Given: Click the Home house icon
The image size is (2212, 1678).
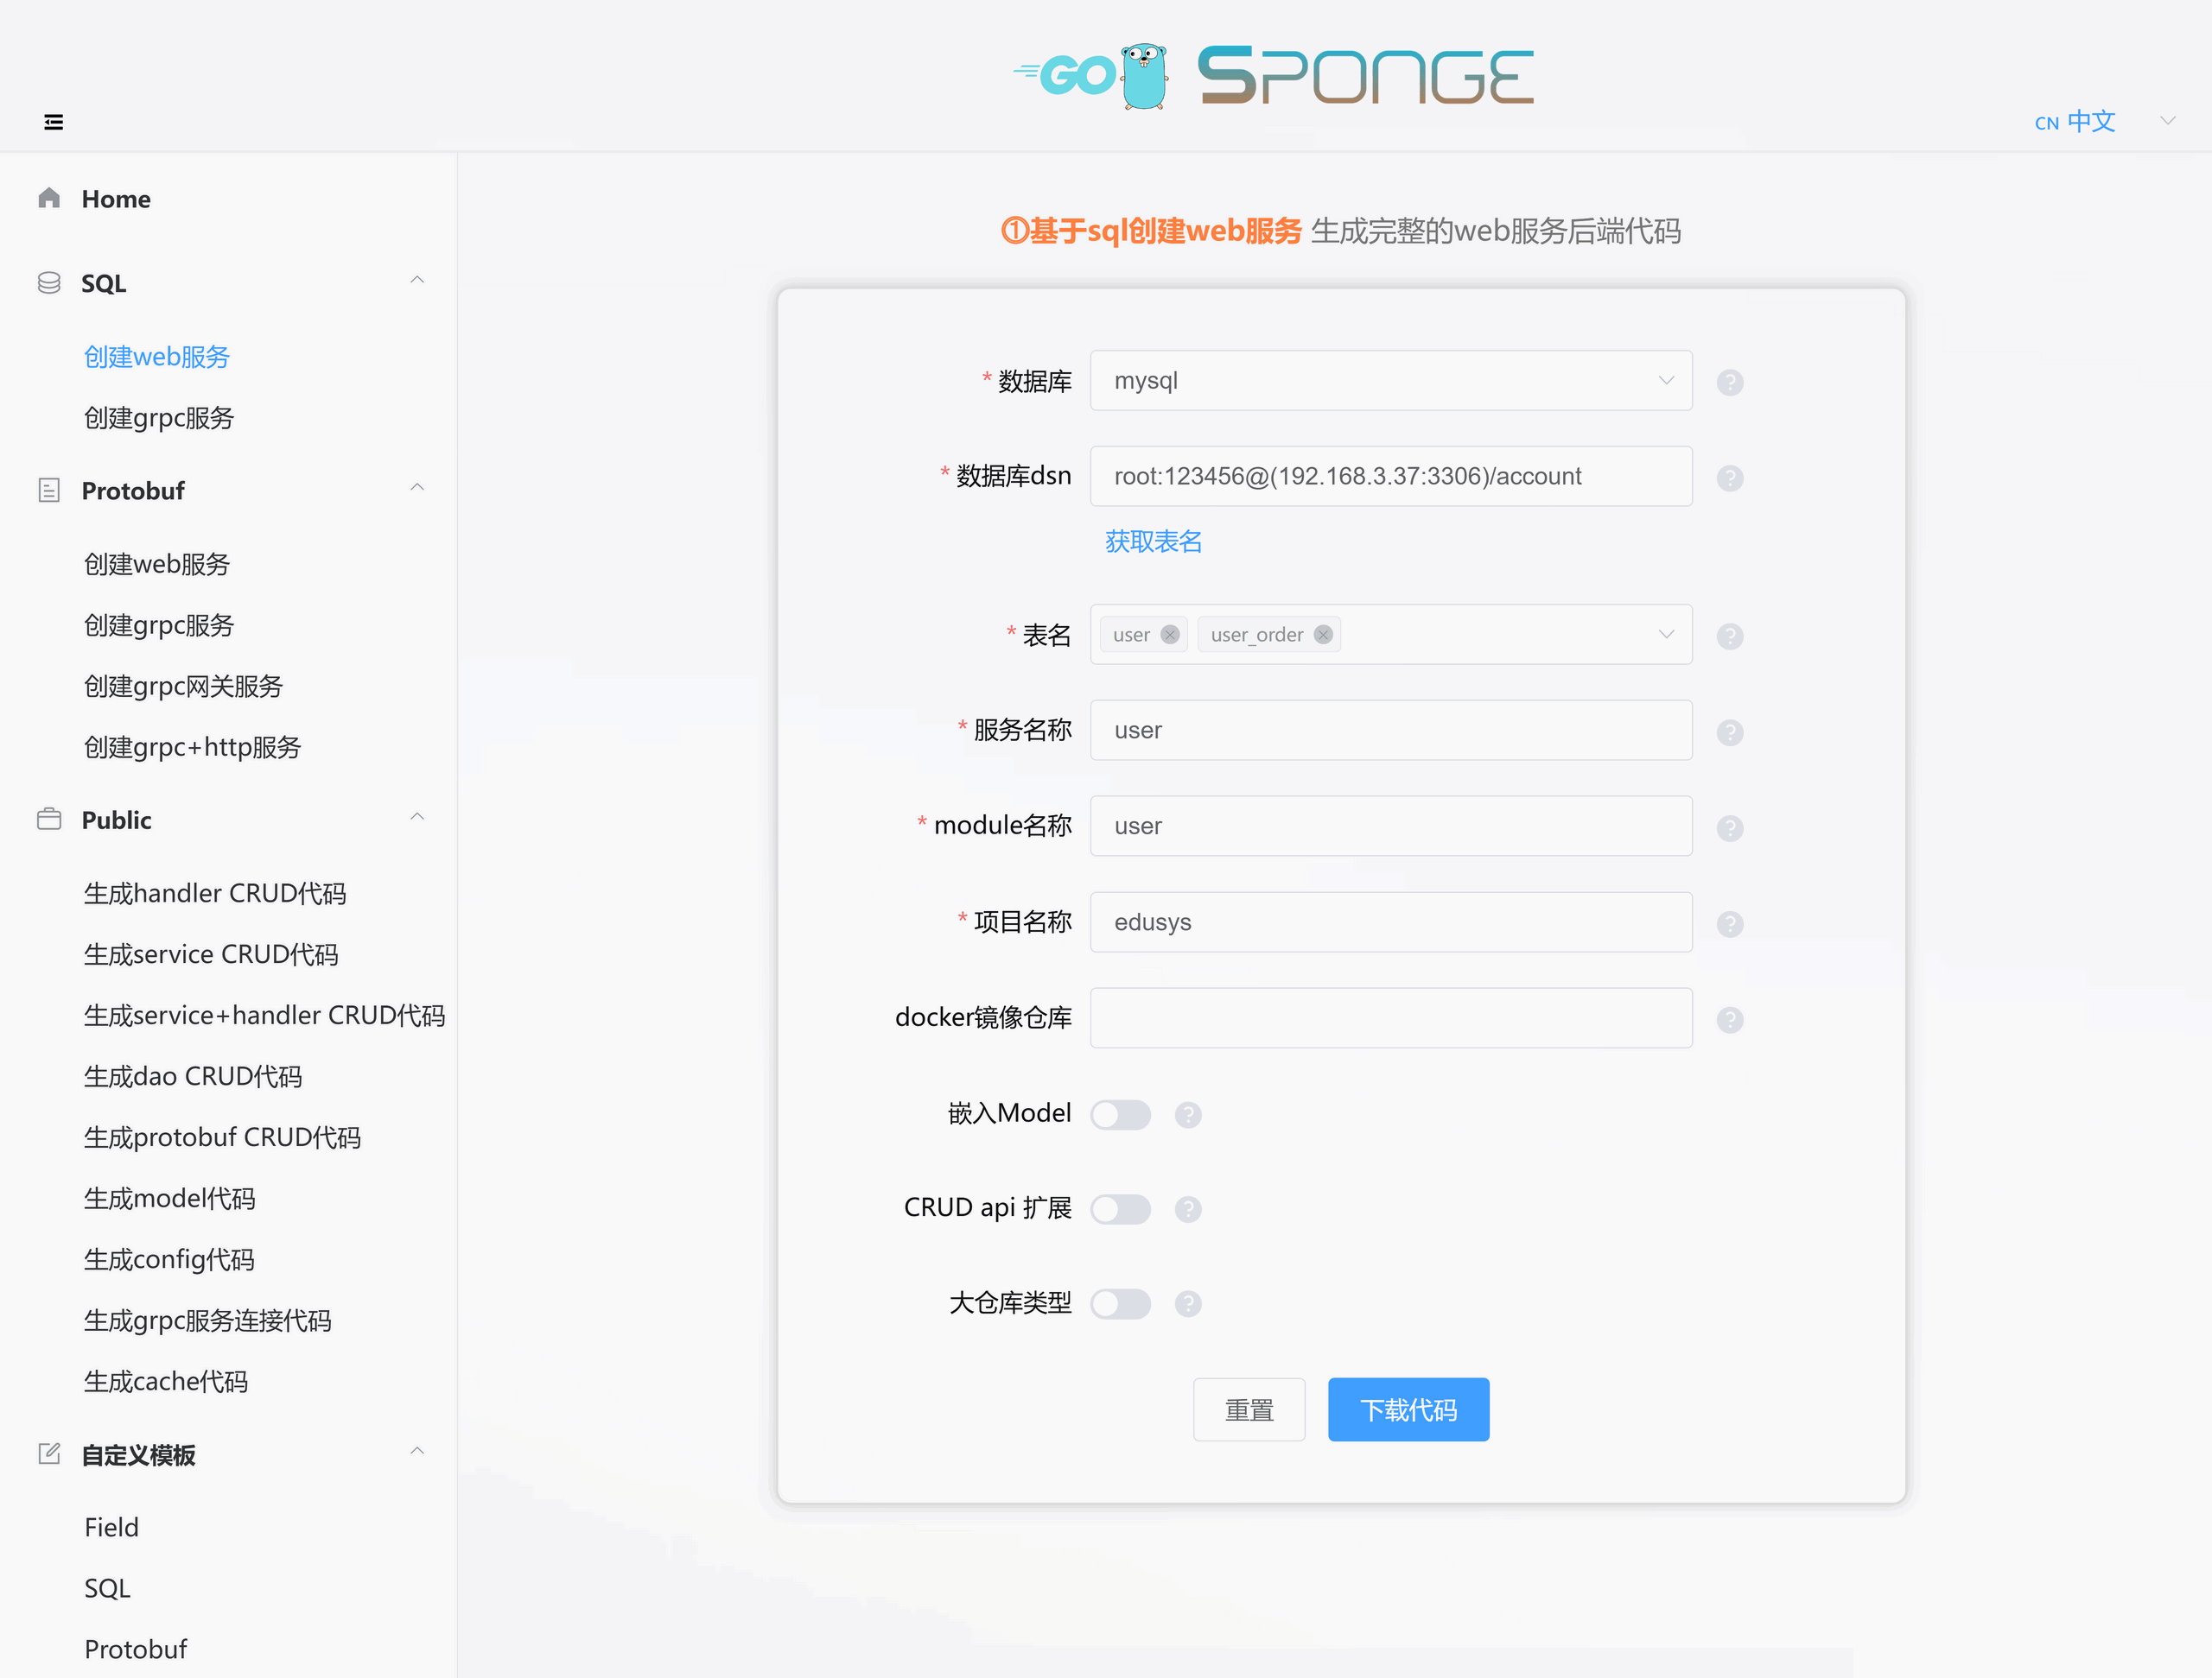Looking at the screenshot, I should pyautogui.click(x=49, y=198).
